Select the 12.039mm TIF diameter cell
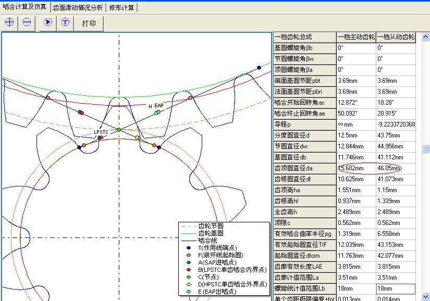430x301 pixels. pyautogui.click(x=356, y=245)
